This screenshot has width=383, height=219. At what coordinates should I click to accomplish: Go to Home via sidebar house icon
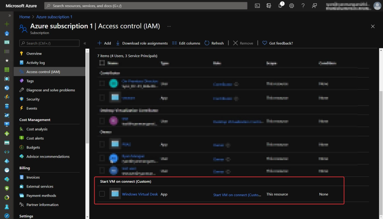(7, 33)
